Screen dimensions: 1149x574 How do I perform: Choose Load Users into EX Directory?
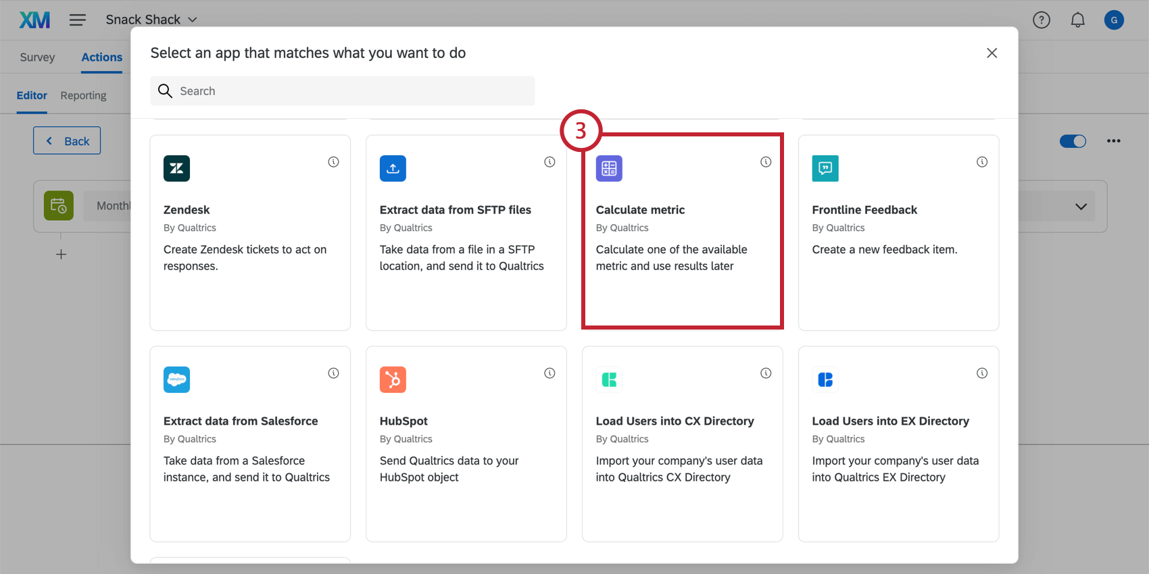click(x=899, y=444)
